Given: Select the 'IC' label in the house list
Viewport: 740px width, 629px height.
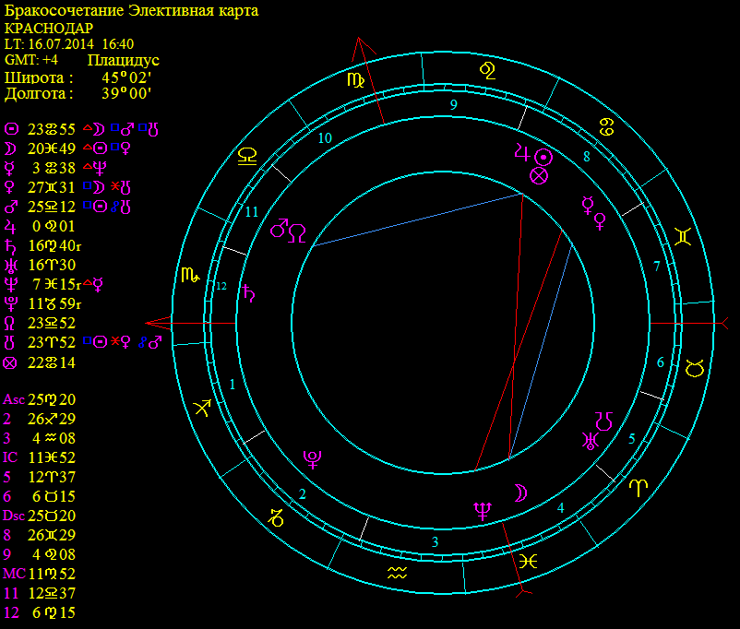Looking at the screenshot, I should tap(10, 457).
